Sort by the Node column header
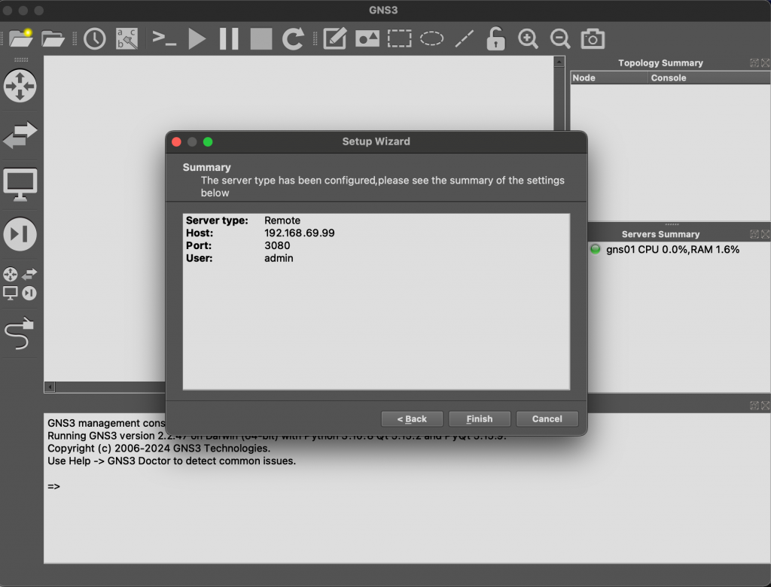This screenshot has width=771, height=587. (608, 78)
